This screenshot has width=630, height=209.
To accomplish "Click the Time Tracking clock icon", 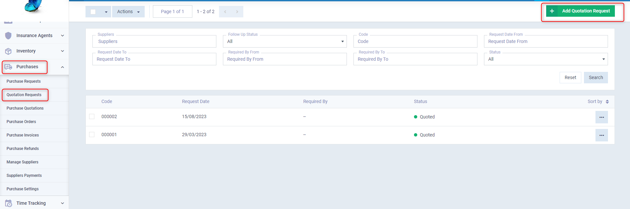I will pyautogui.click(x=8, y=203).
